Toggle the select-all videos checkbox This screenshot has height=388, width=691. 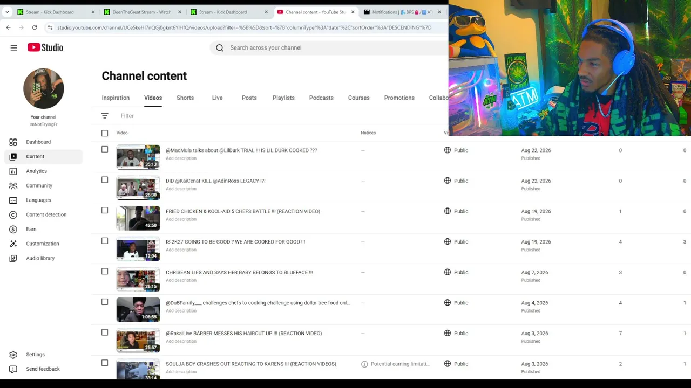(105, 133)
